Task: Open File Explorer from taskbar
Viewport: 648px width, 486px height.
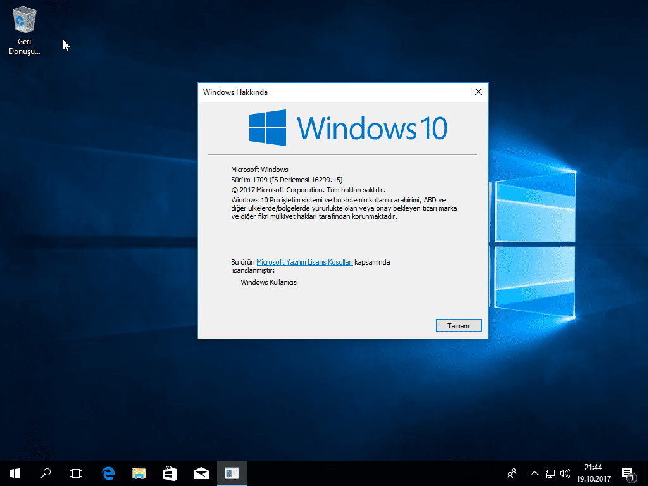Action: point(139,473)
